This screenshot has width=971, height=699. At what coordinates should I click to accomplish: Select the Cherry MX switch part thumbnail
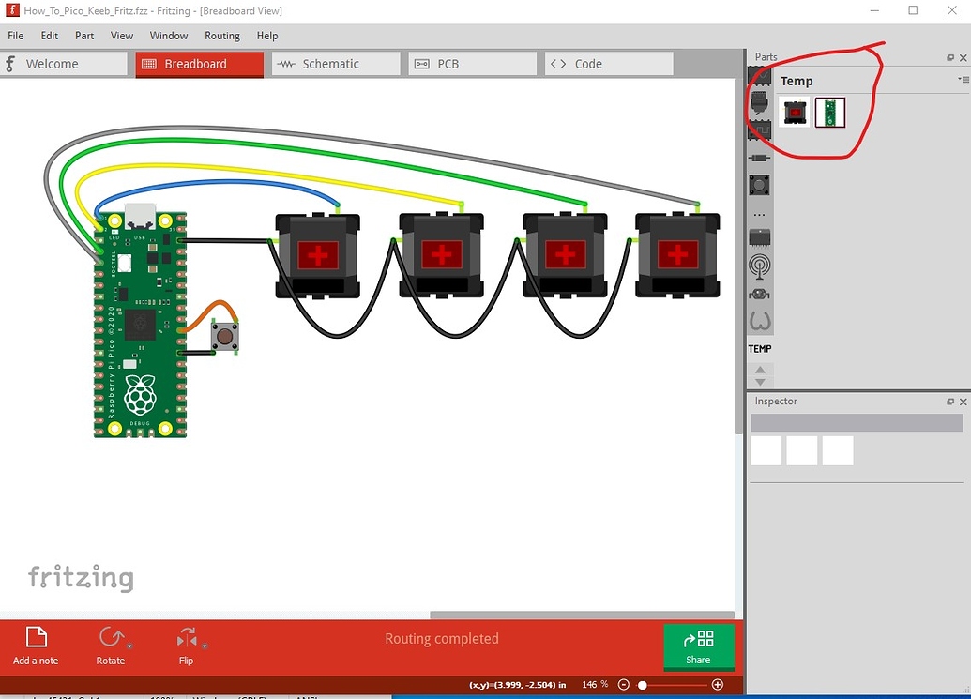(x=795, y=112)
